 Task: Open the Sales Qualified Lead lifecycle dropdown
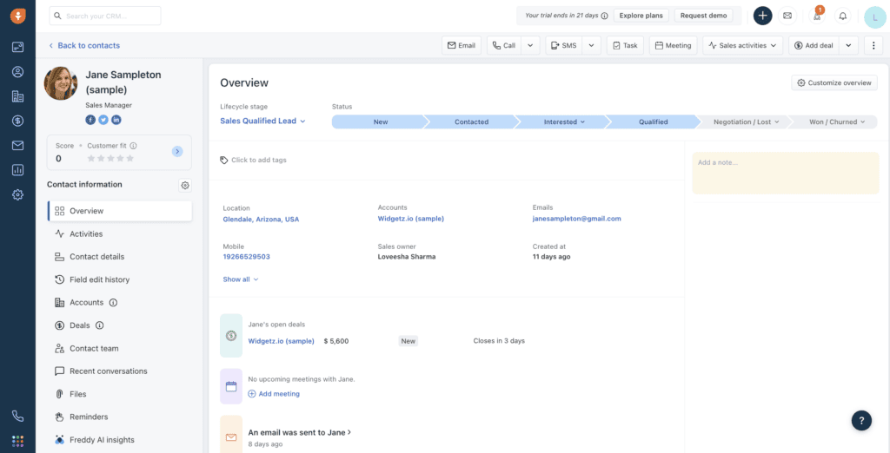pos(262,121)
